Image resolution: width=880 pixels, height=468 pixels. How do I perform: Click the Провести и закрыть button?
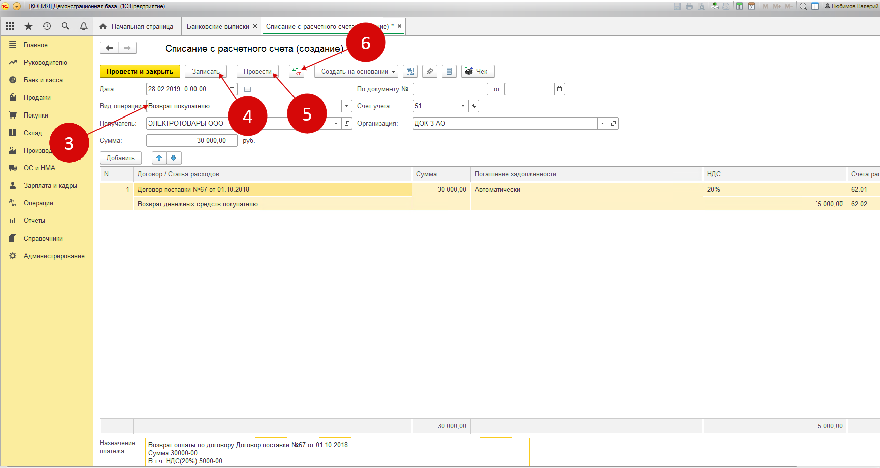click(140, 72)
